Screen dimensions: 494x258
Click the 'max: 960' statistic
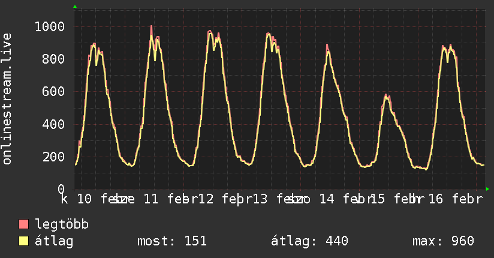coord(443,241)
